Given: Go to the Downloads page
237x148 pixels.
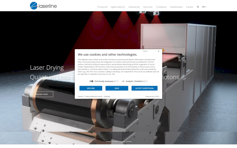Looking at the screenshot, I should tap(176, 7).
